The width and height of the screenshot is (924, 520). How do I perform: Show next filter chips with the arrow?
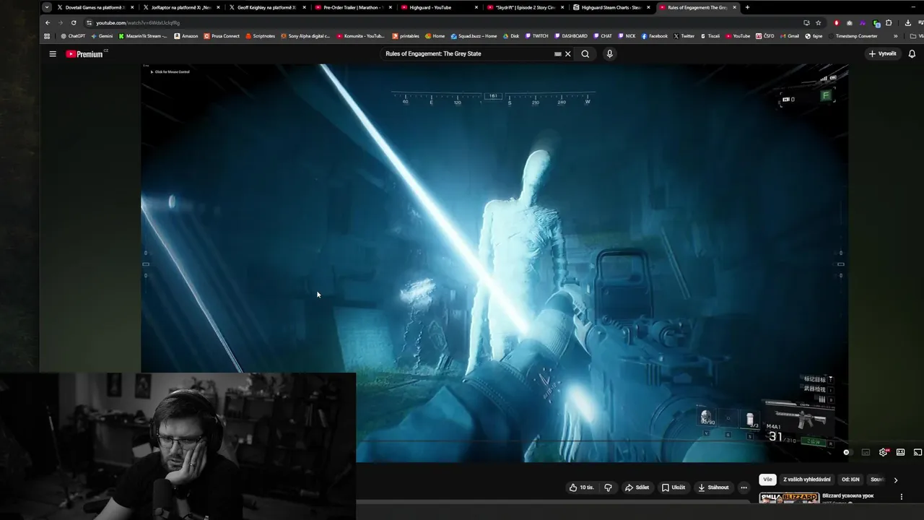click(896, 480)
